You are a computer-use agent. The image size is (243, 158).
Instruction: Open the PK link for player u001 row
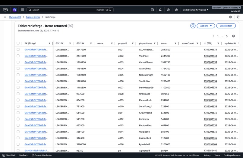click(36, 50)
